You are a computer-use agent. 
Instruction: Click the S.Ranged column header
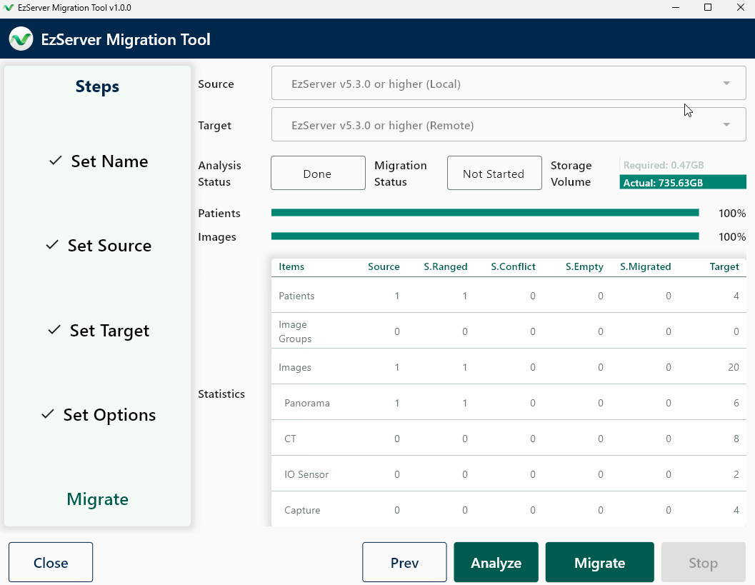point(446,266)
